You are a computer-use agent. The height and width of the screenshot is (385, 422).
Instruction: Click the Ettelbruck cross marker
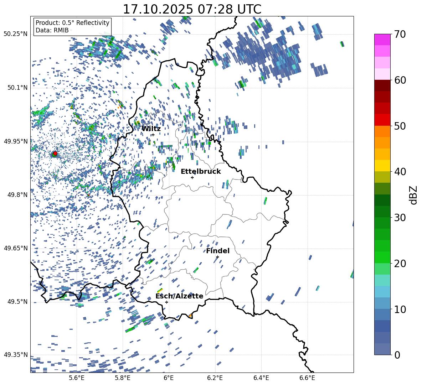(x=192, y=177)
